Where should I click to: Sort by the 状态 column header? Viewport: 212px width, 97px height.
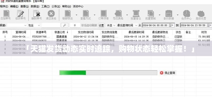coord(178,32)
